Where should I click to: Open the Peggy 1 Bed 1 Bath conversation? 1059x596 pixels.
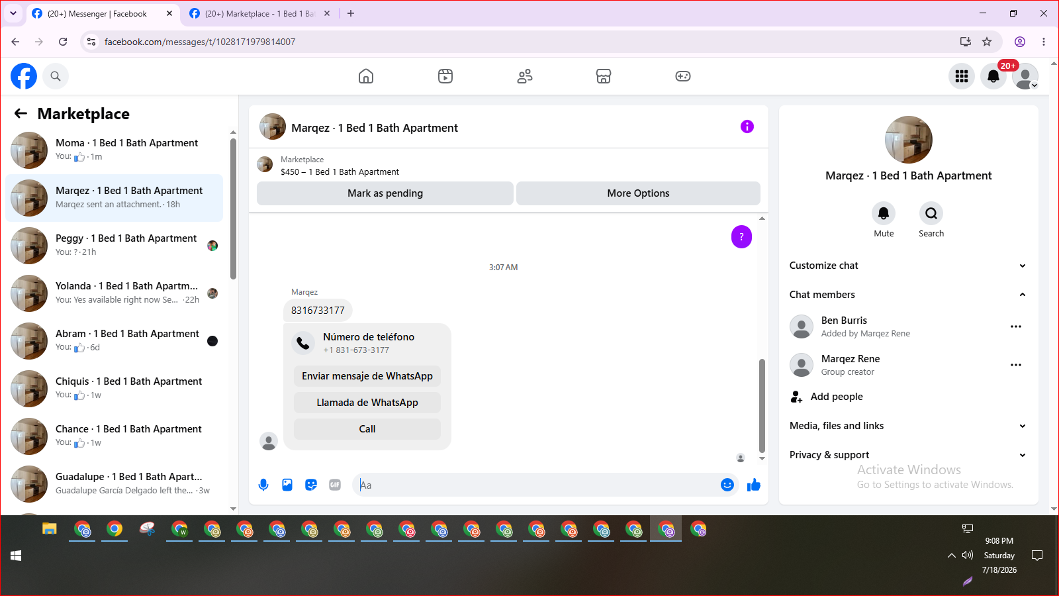coord(114,246)
